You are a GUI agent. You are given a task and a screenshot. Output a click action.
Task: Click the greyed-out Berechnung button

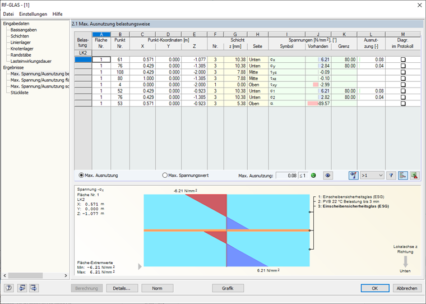[87, 288]
